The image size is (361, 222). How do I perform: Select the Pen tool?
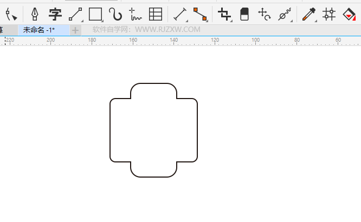35,14
